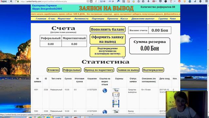Bookmark this page with the star icon

tap(138, 1)
